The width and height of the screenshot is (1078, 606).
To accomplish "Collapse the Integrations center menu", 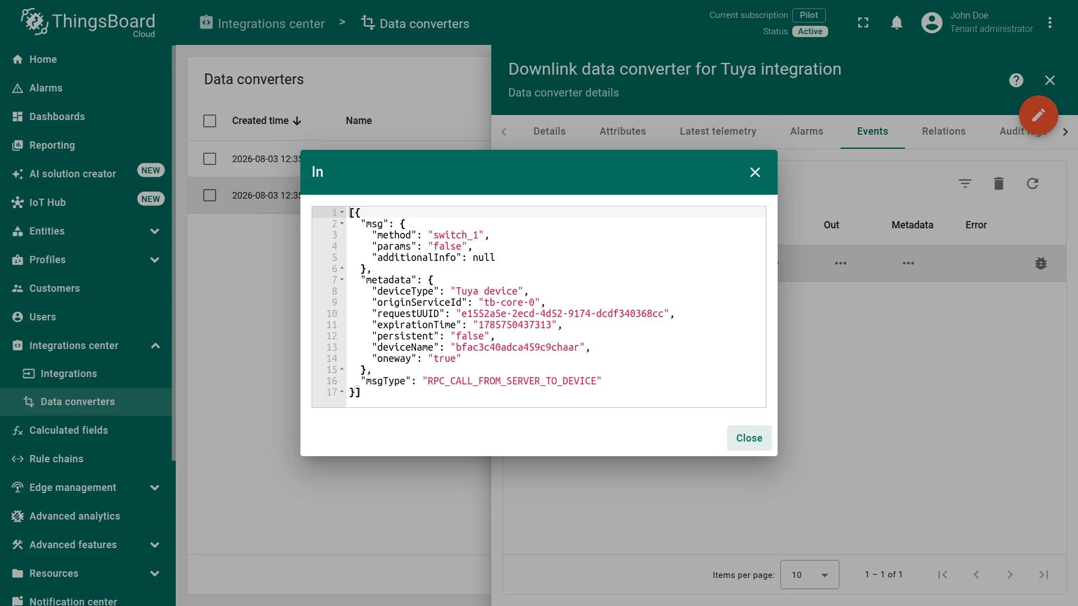I will coord(155,346).
